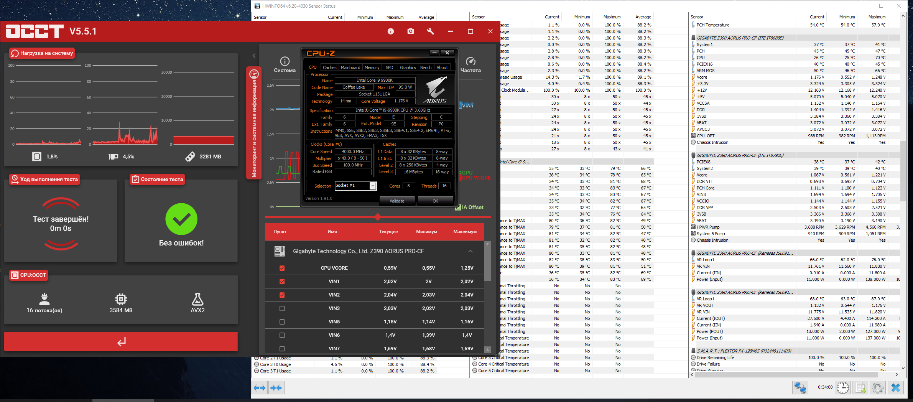
Task: Close sensors with the blue X icon in HWiNFO
Action: (896, 388)
